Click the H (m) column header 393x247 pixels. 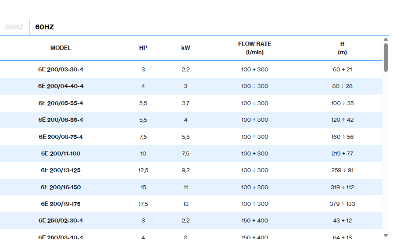[x=342, y=48]
